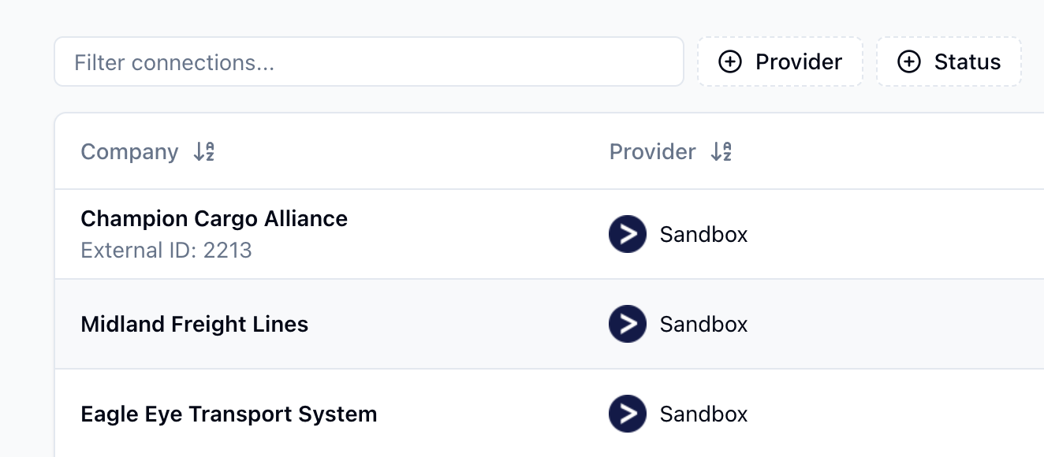Click External ID: 2213 text
The image size is (1044, 457).
point(166,251)
